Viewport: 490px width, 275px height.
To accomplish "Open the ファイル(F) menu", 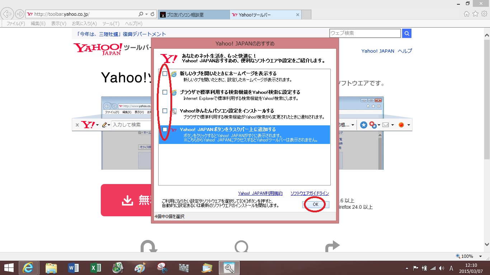I will coord(16,24).
